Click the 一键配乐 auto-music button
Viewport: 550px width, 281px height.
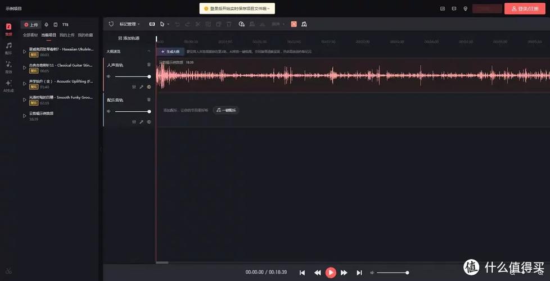click(226, 110)
